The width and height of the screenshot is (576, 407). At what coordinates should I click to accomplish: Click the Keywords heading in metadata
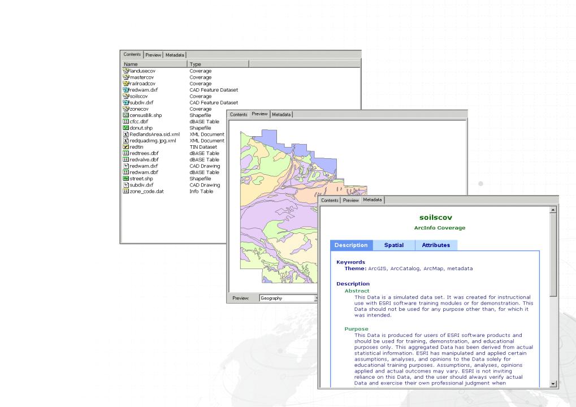pyautogui.click(x=351, y=262)
